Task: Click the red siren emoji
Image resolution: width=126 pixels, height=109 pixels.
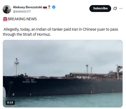Action: coord(5,19)
